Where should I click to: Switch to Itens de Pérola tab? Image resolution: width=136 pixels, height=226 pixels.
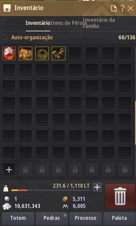pyautogui.click(x=69, y=23)
